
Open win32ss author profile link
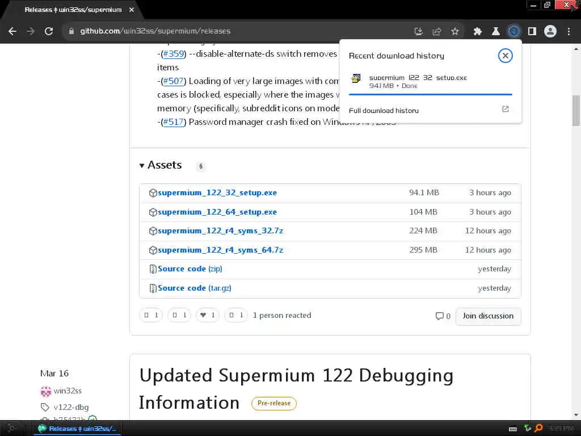coord(68,391)
